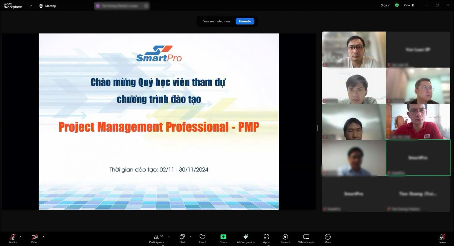Click the Zoom Workplace logo

click(13, 6)
